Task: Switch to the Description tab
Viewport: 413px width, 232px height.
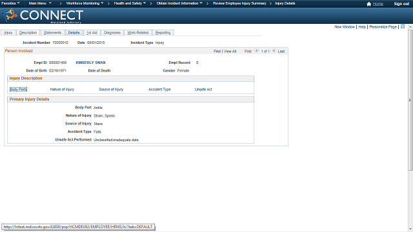Action: [x=28, y=33]
